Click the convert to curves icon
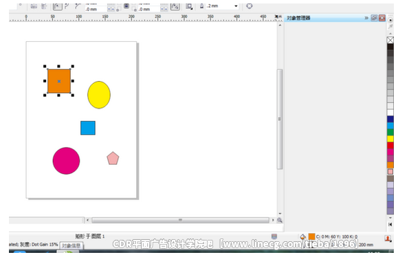This screenshot has width=398, height=257. (250, 6)
